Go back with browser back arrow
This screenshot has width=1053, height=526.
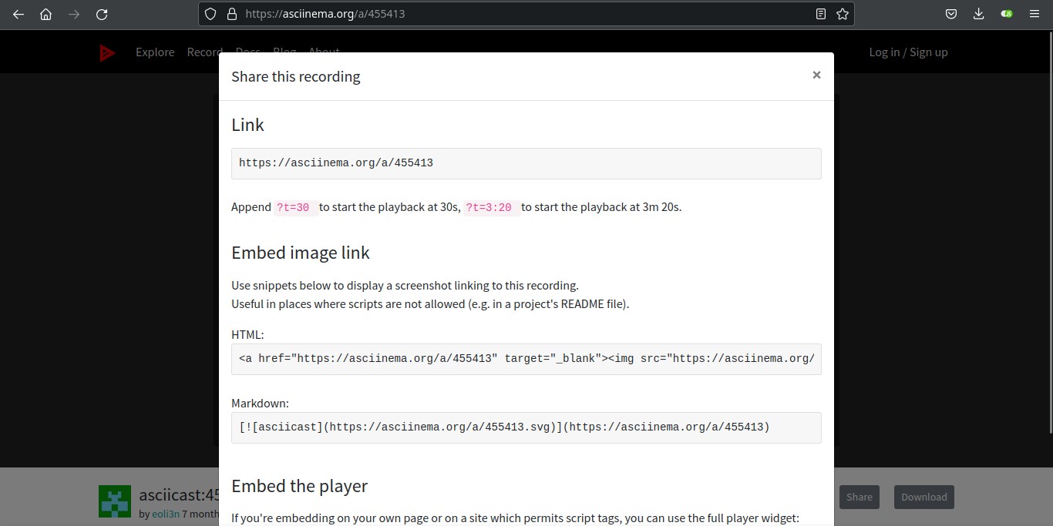(x=19, y=14)
